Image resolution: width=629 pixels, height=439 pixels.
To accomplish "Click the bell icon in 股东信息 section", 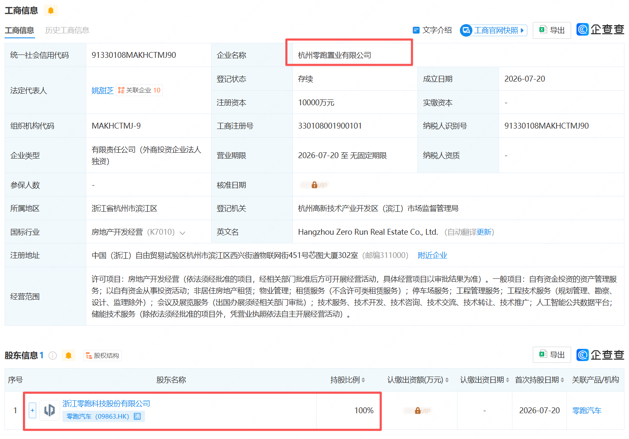I will 69,355.
